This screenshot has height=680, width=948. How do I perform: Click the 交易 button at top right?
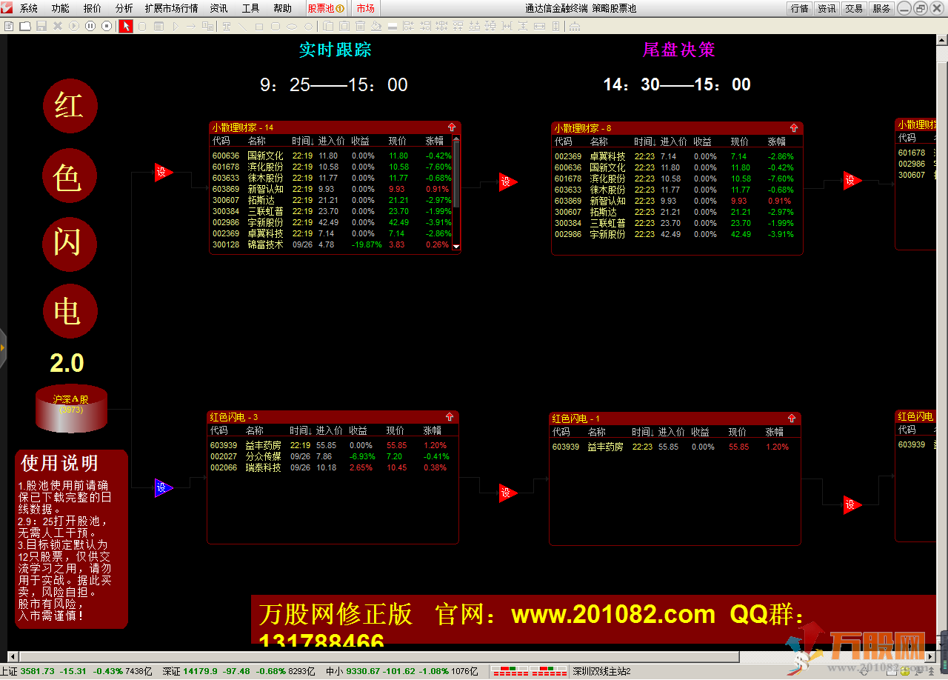(854, 9)
